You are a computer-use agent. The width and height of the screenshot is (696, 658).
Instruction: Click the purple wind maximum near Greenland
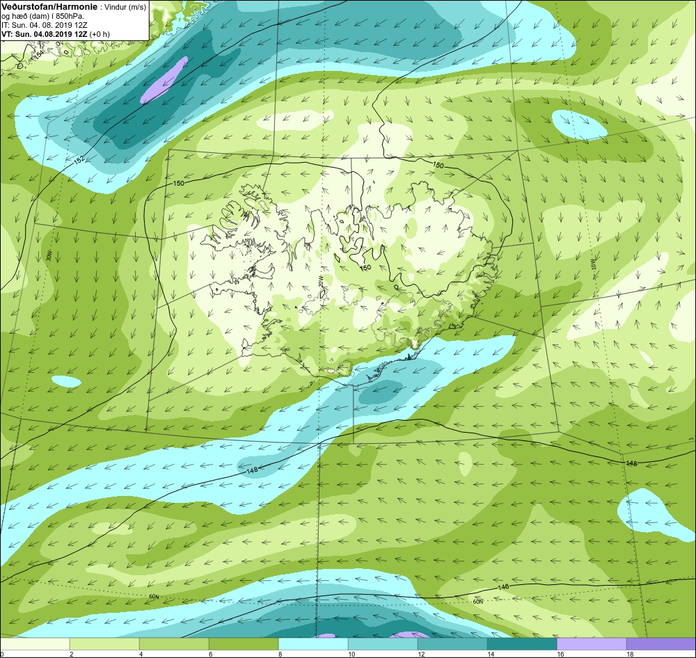(x=164, y=80)
